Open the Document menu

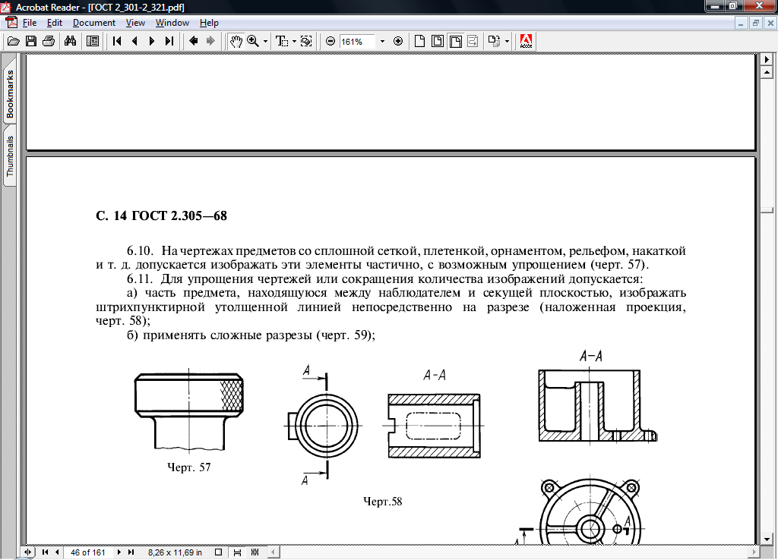(x=93, y=23)
